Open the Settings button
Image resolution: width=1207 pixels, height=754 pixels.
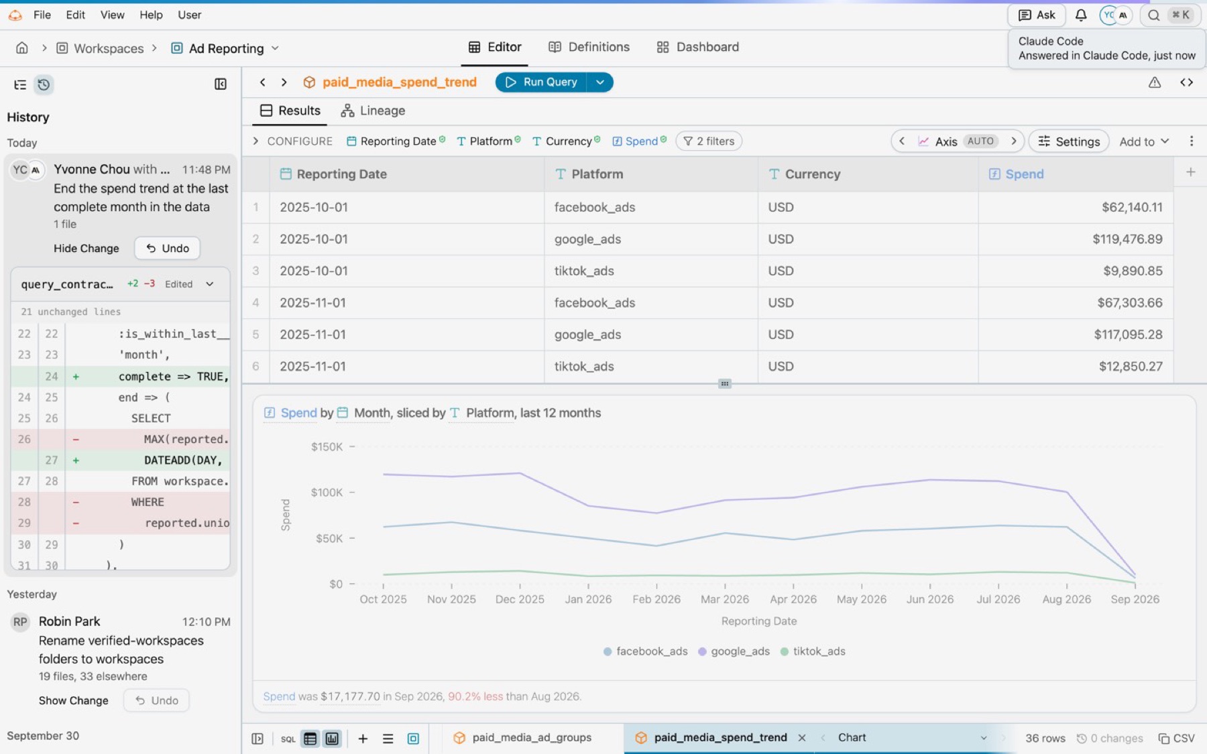click(x=1069, y=141)
